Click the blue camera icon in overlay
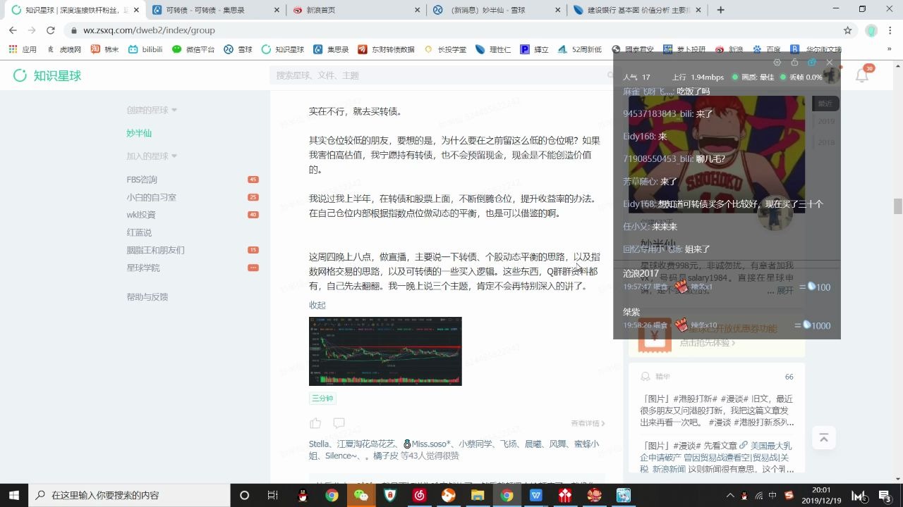 pyautogui.click(x=812, y=62)
